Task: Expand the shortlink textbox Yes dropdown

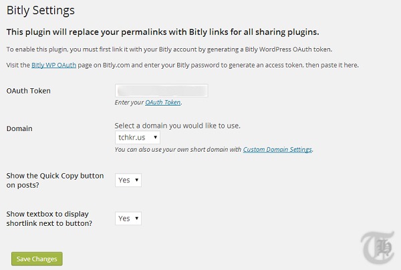Action: (128, 219)
